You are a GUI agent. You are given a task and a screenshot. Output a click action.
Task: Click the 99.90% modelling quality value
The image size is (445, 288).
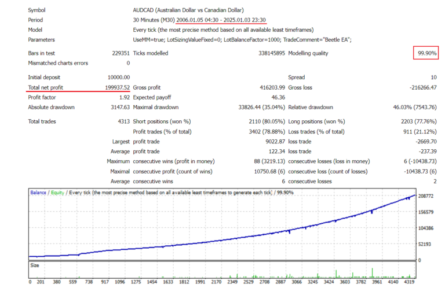(x=428, y=53)
